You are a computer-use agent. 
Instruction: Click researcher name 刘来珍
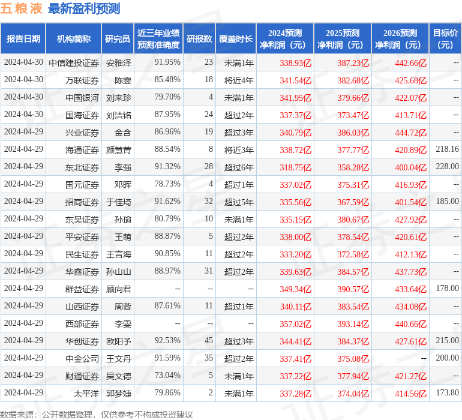click(x=118, y=98)
